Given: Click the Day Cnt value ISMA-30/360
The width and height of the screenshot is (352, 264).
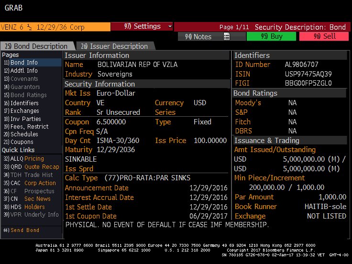Looking at the screenshot, I should pyautogui.click(x=118, y=141).
